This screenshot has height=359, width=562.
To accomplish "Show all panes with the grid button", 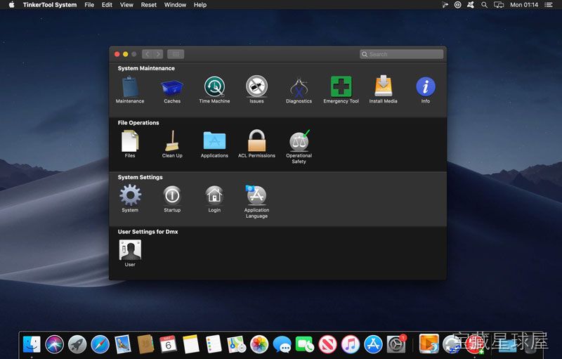I will [176, 54].
